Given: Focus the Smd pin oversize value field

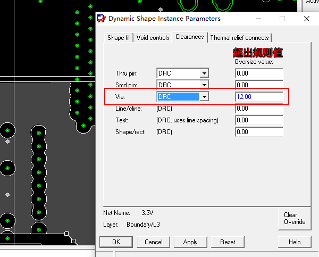Looking at the screenshot, I should [x=259, y=85].
